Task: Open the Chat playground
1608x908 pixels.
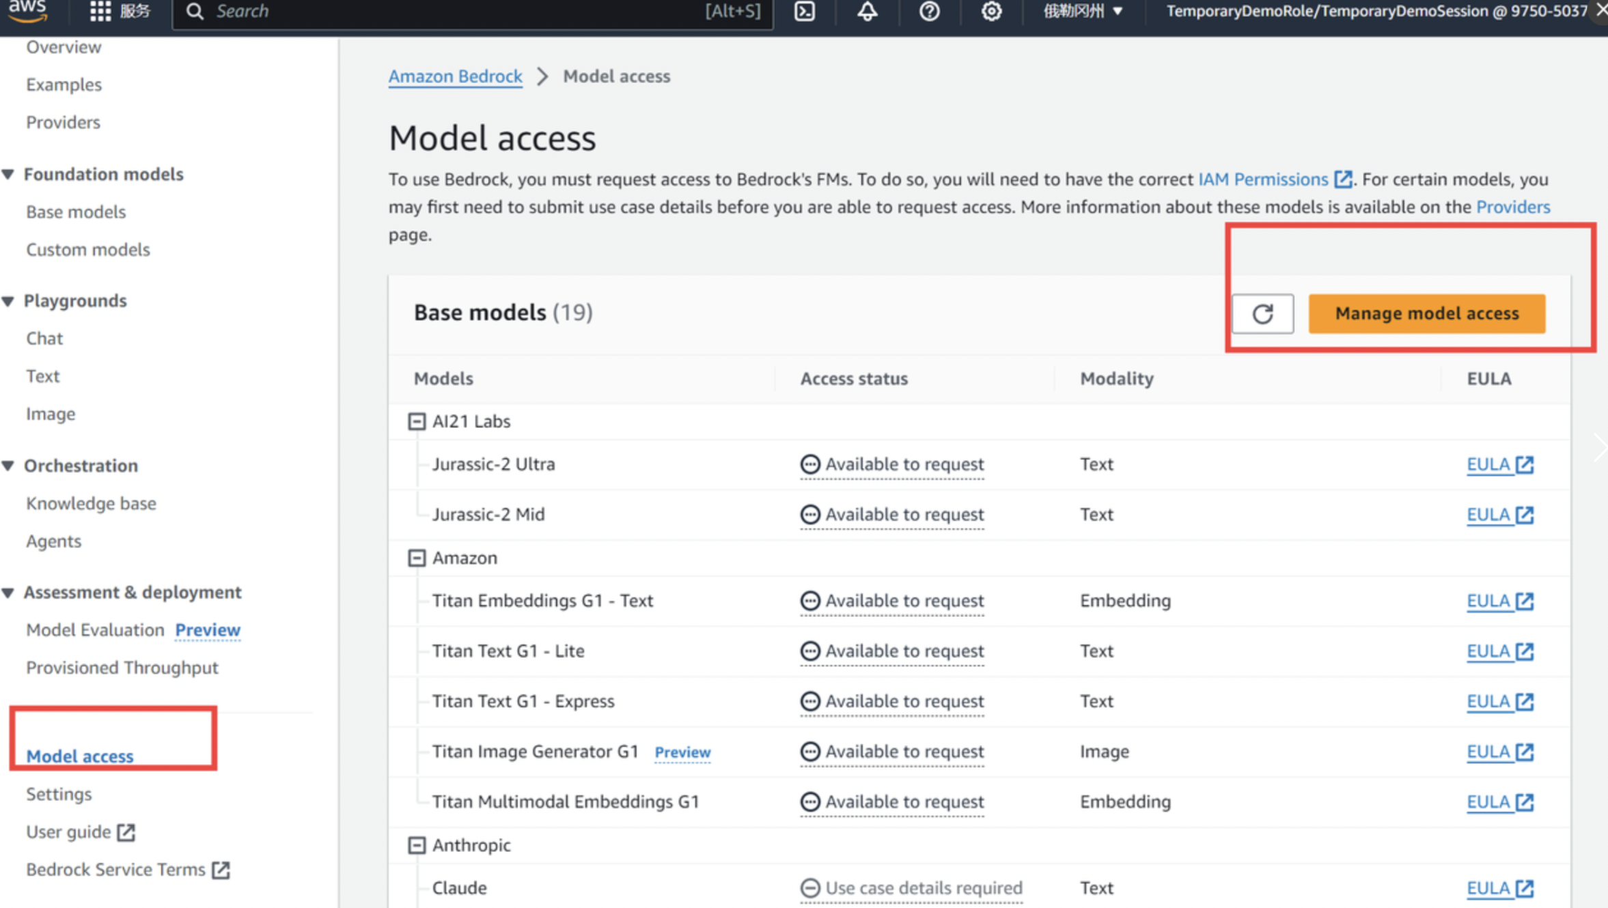Action: point(44,339)
